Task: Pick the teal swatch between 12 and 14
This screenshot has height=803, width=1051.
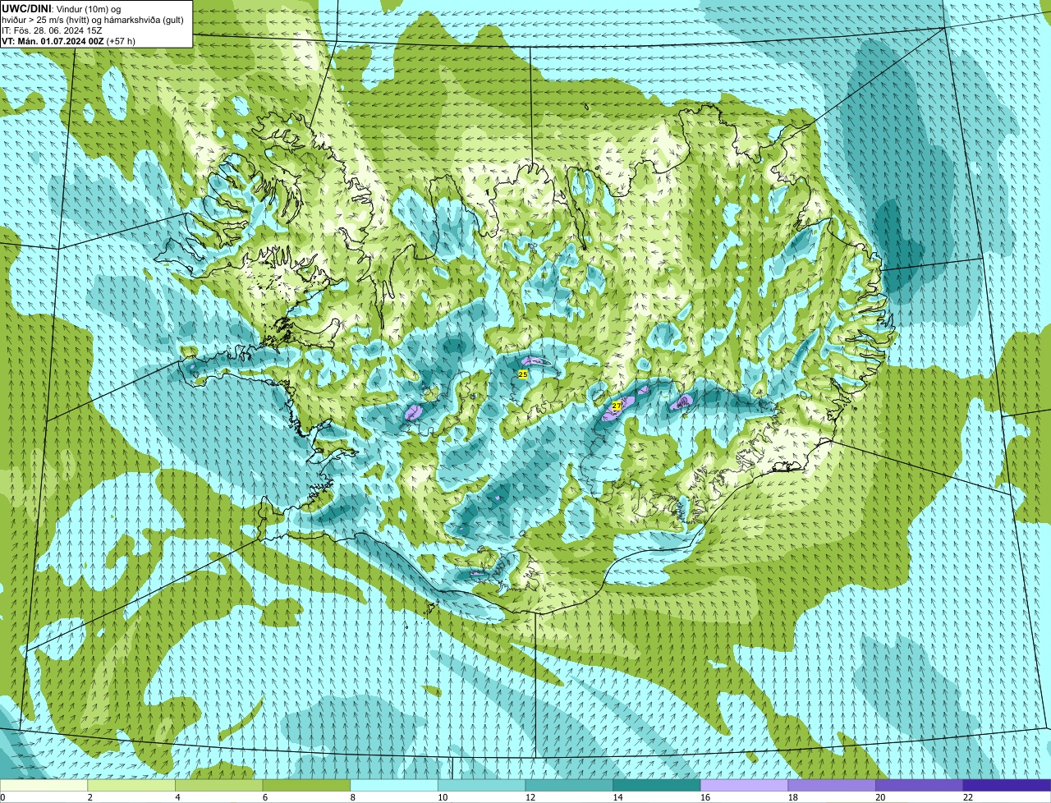Action: tap(569, 785)
